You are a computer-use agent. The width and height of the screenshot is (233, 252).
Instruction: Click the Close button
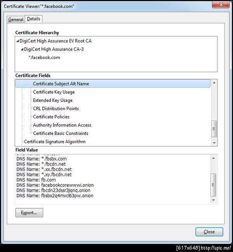(x=209, y=232)
